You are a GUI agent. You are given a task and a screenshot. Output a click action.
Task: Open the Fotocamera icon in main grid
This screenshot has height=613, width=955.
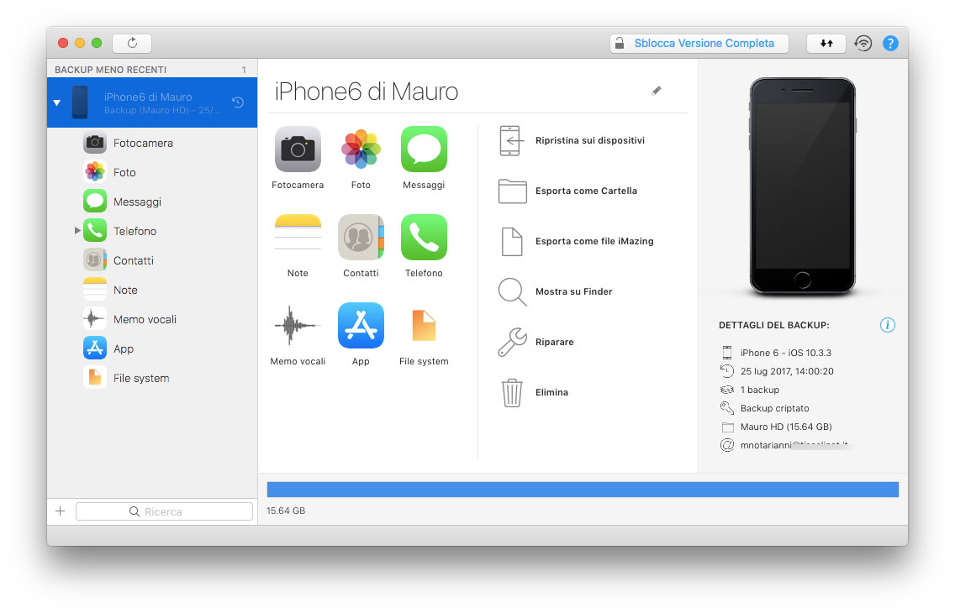coord(298,149)
